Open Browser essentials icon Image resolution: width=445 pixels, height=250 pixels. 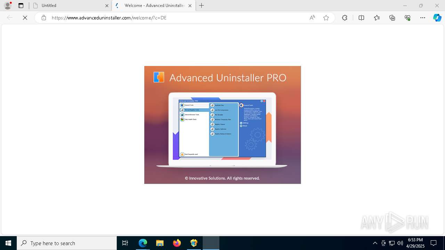coord(407,18)
